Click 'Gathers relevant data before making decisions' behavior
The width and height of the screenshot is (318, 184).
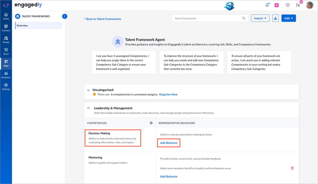click(x=186, y=135)
